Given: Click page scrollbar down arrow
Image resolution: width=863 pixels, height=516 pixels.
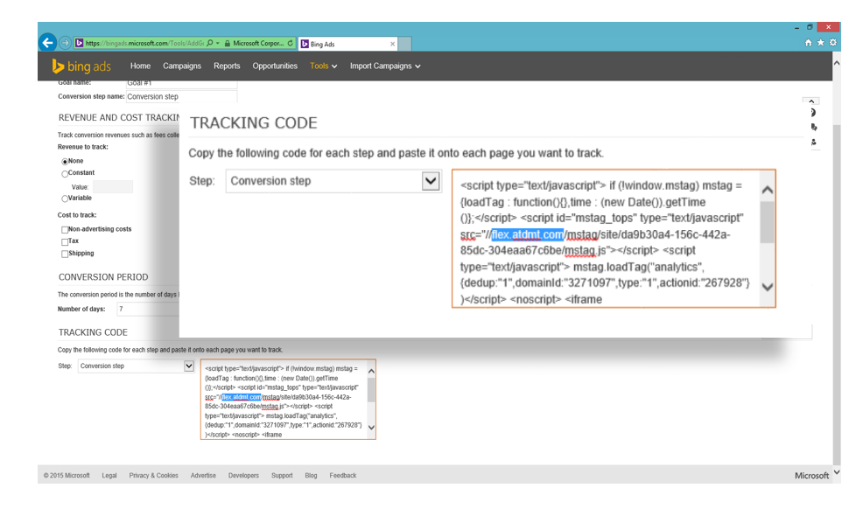Looking at the screenshot, I should [x=837, y=472].
